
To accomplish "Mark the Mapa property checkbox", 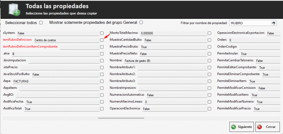I will [102, 81].
